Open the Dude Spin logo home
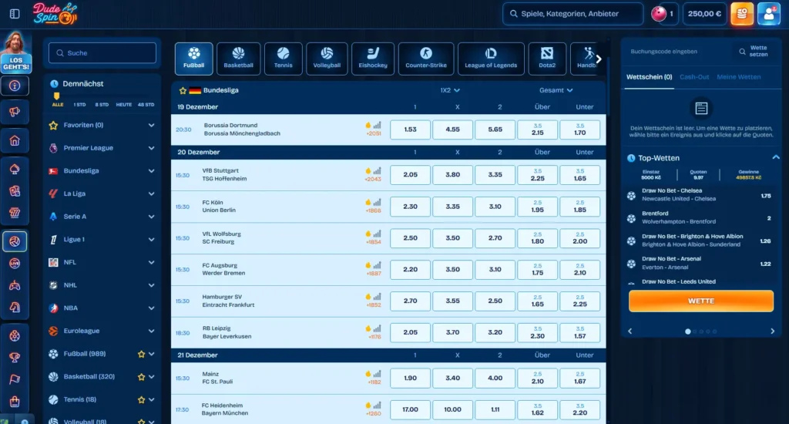789x424 pixels. pos(55,14)
